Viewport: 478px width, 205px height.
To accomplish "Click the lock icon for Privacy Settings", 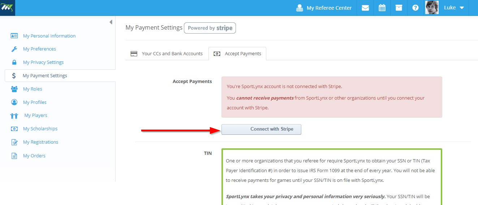I will (14, 62).
